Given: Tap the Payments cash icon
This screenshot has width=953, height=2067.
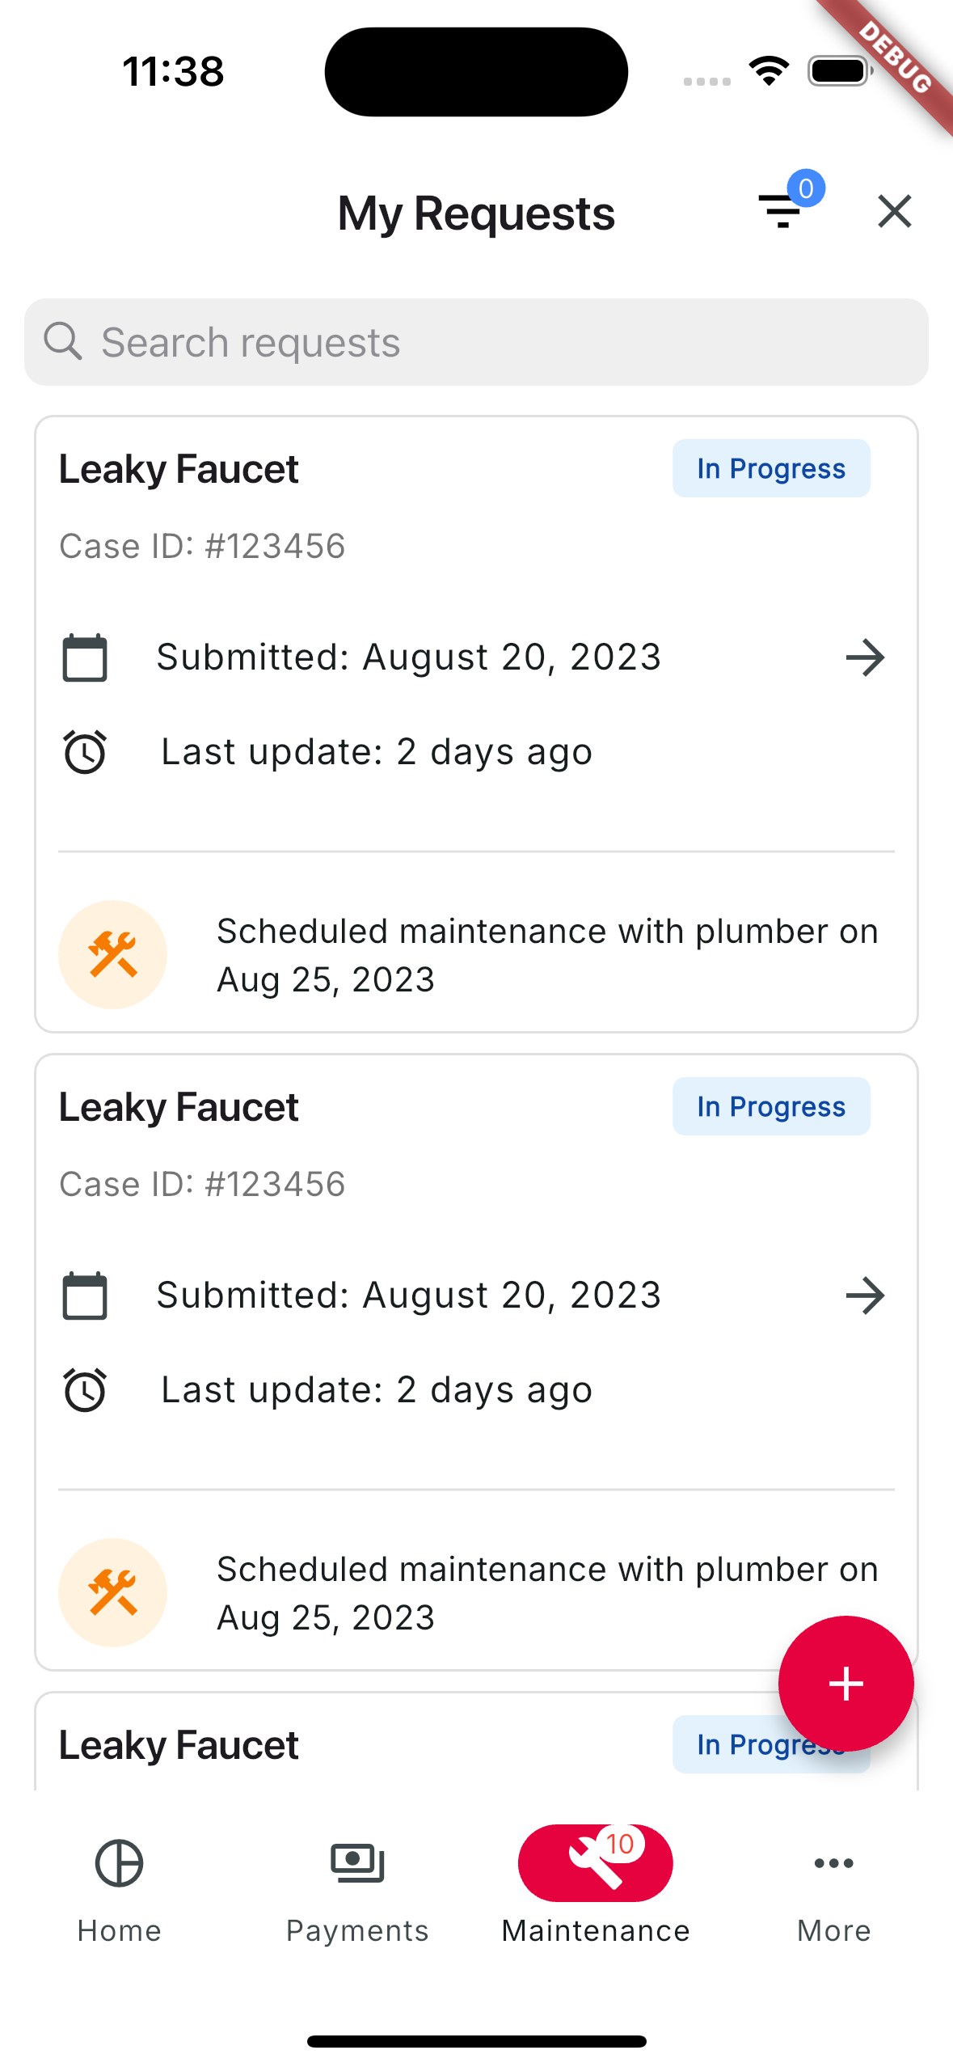Looking at the screenshot, I should pyautogui.click(x=356, y=1862).
